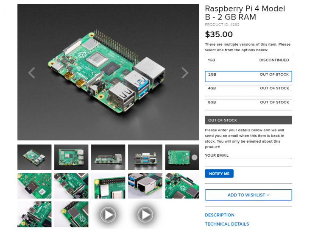
Task: Select the side profile board thumbnail
Action: [x=108, y=157]
